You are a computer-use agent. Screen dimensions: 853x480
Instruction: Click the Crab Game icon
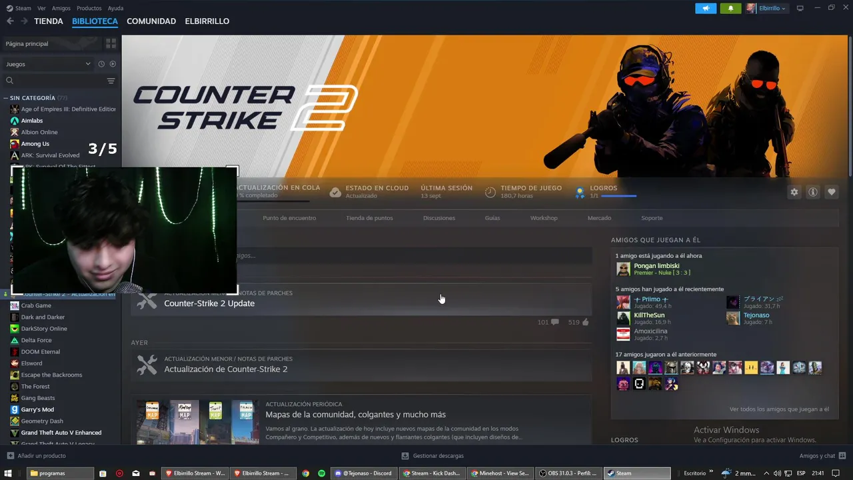click(15, 305)
